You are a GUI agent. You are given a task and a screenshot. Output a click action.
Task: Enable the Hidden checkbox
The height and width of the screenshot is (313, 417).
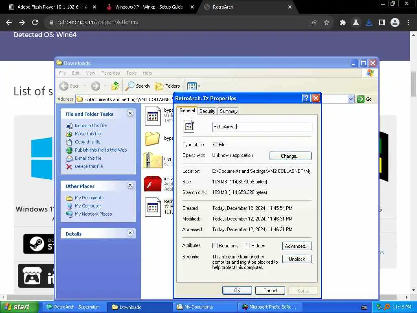coord(247,246)
